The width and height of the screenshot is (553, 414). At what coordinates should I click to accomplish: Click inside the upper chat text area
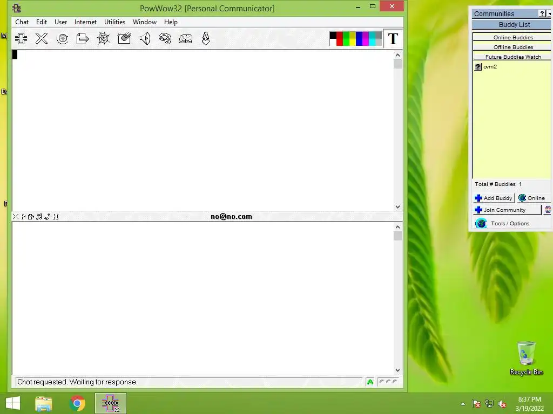point(203,130)
